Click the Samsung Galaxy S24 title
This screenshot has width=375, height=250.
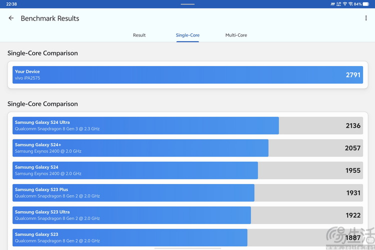coord(36,167)
